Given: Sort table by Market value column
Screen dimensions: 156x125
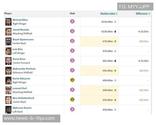Looking at the screenshot, I should pyautogui.click(x=109, y=14).
